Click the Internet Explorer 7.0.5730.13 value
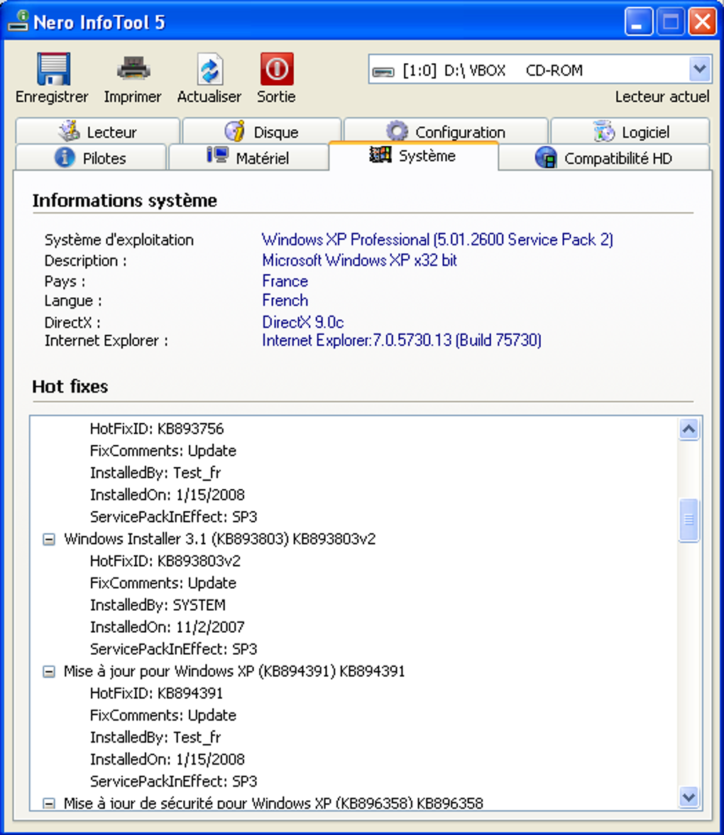The width and height of the screenshot is (724, 835). pyautogui.click(x=402, y=341)
